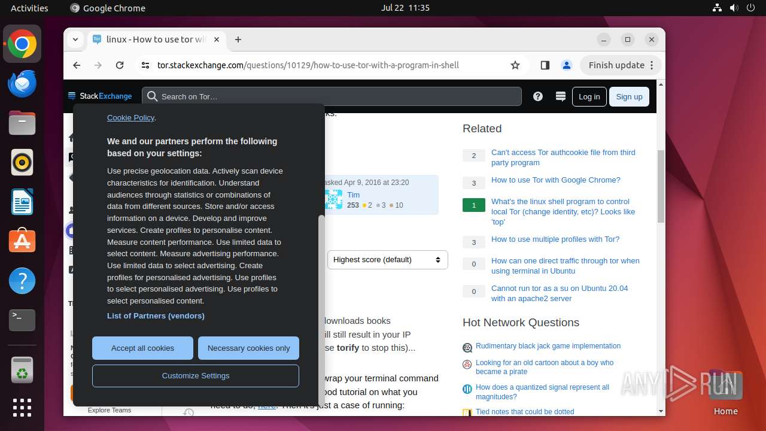Open Rhythmbox music player in dock
Screen dimensions: 766x431
[x=22, y=162]
